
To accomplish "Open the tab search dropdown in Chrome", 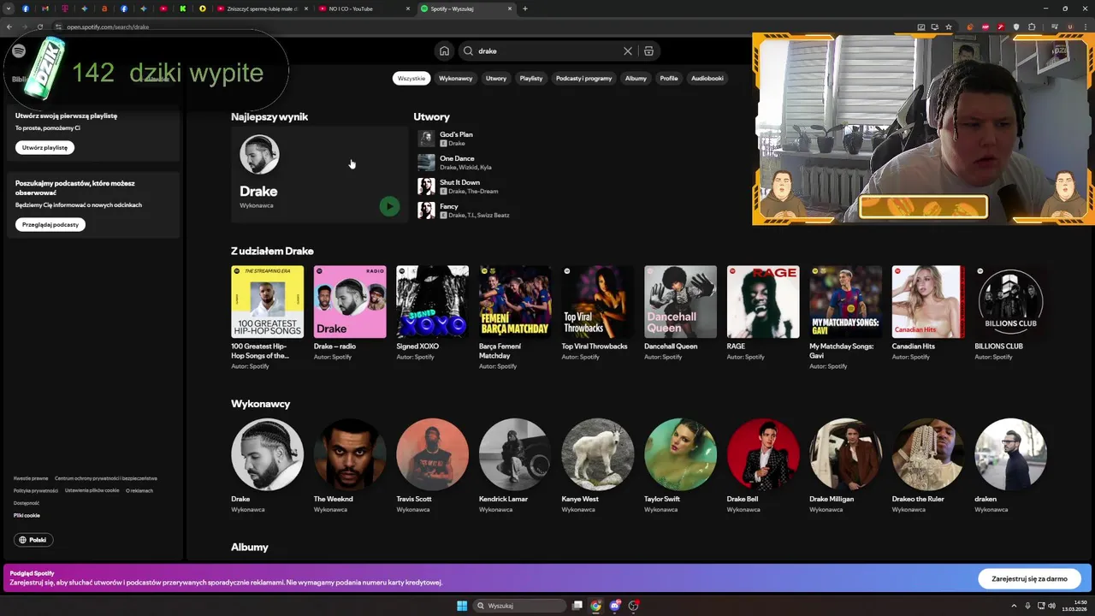I will point(9,9).
